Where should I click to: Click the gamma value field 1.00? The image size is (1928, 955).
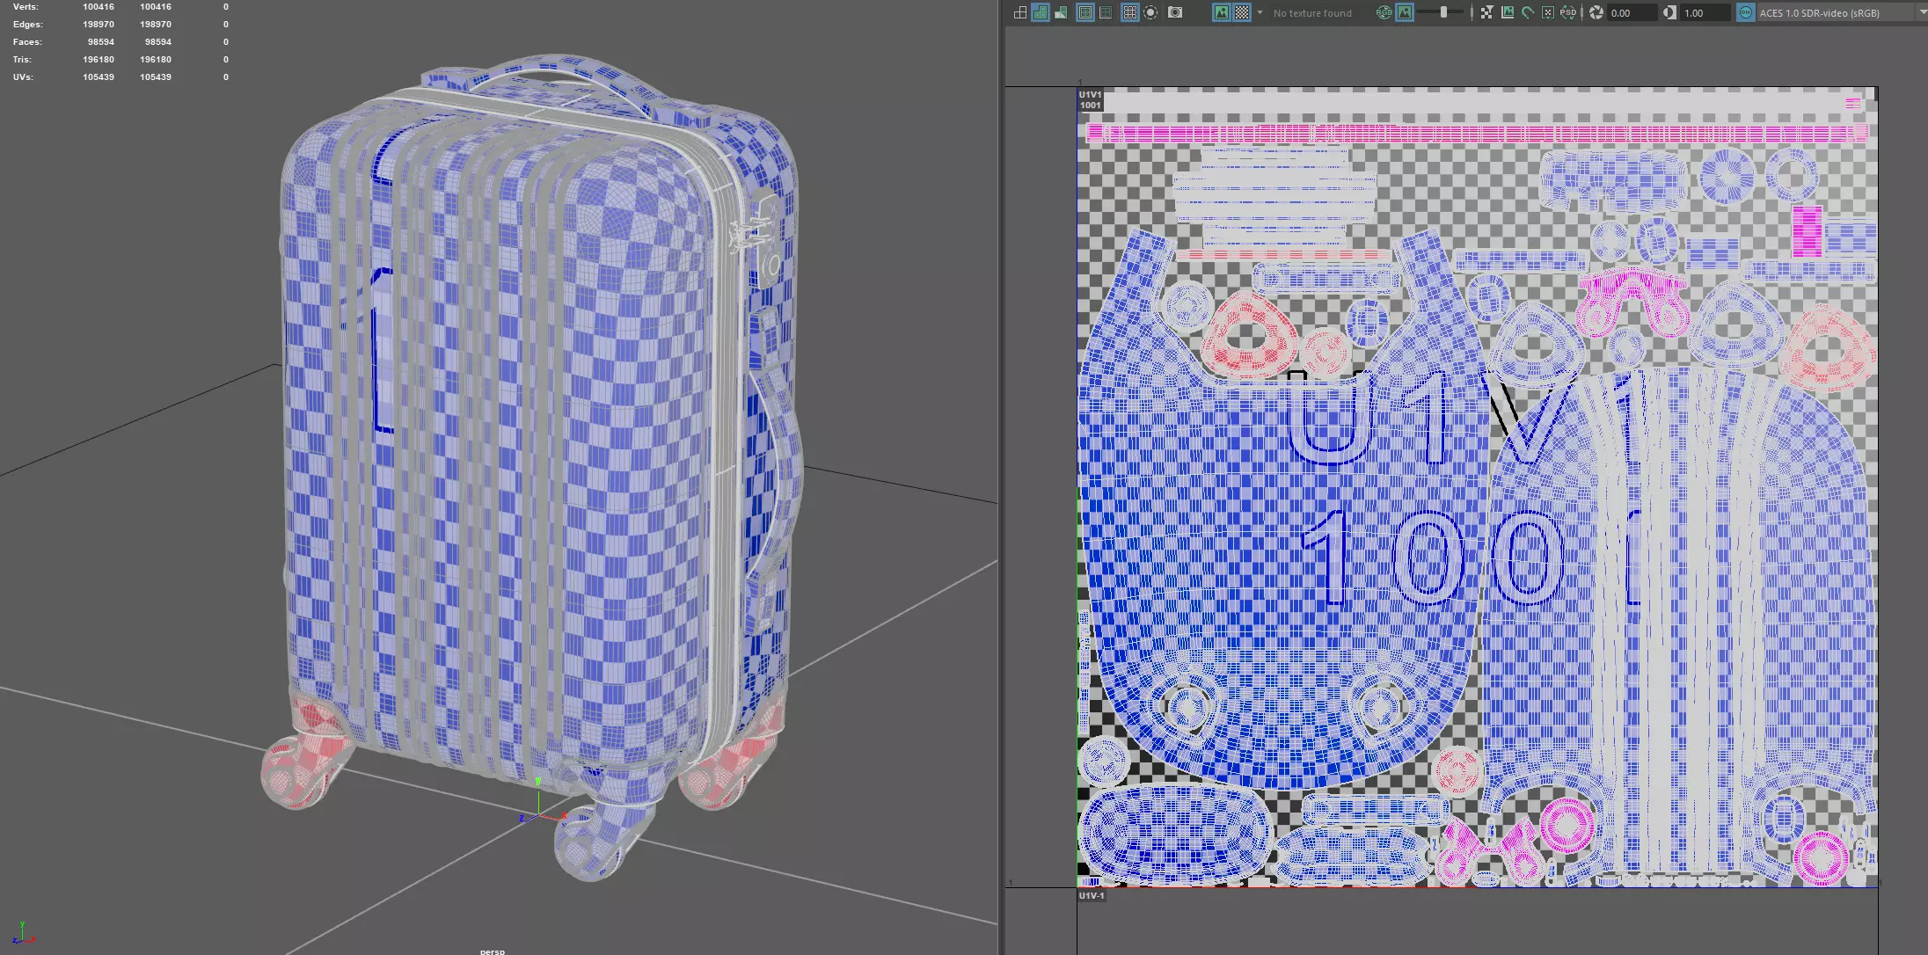tap(1705, 13)
